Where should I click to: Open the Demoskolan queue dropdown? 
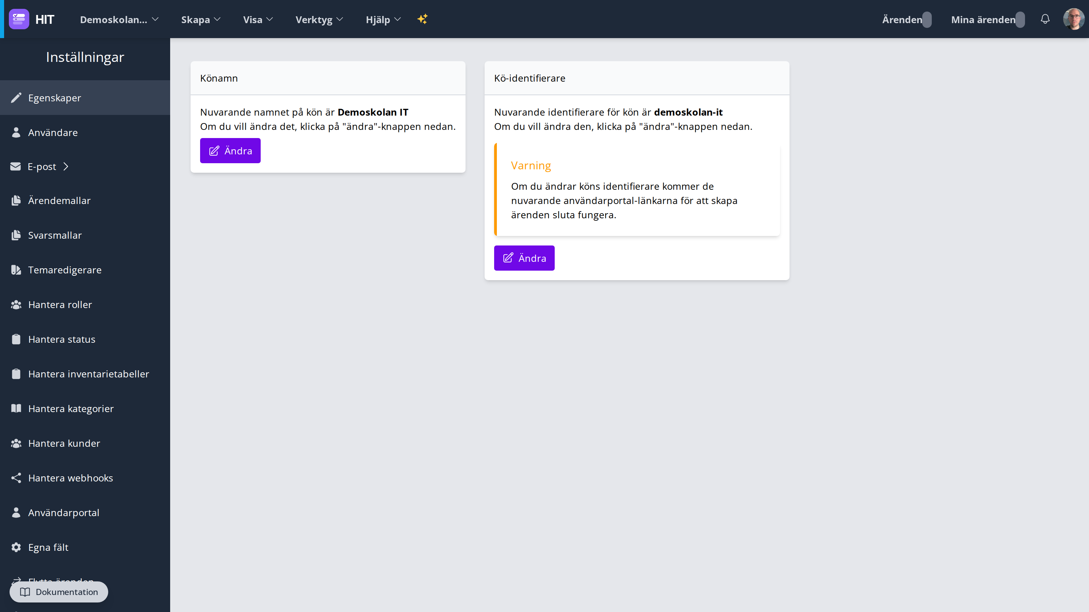click(x=119, y=19)
